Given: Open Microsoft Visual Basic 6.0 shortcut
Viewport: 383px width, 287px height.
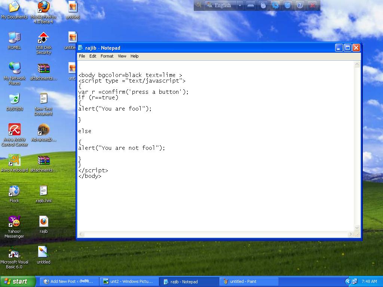Looking at the screenshot, I should (14, 253).
